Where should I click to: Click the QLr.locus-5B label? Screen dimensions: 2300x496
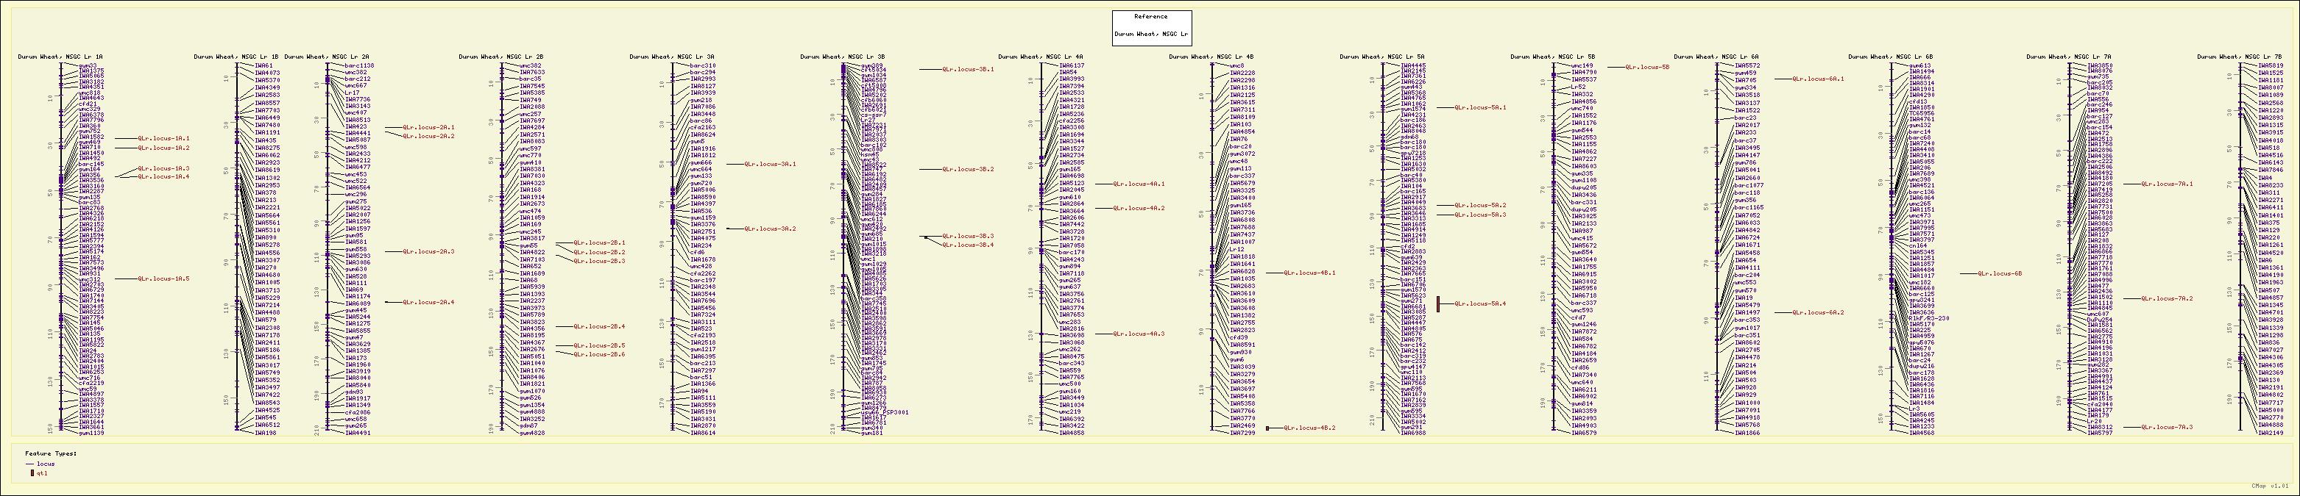coord(1646,67)
